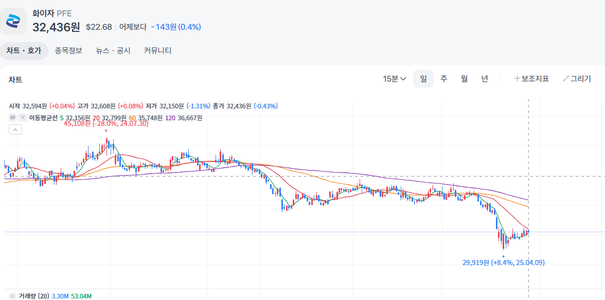Click the 화이자 stock name
This screenshot has width=605, height=300.
point(43,14)
